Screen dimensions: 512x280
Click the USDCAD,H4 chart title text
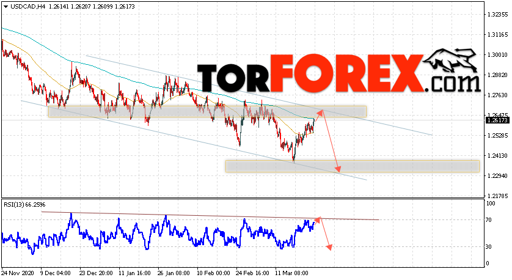tap(27, 7)
